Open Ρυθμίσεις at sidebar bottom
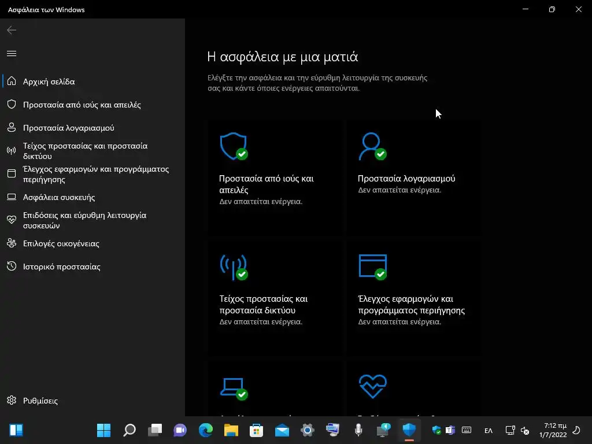Screen dimensions: 592x444 [92, 401]
